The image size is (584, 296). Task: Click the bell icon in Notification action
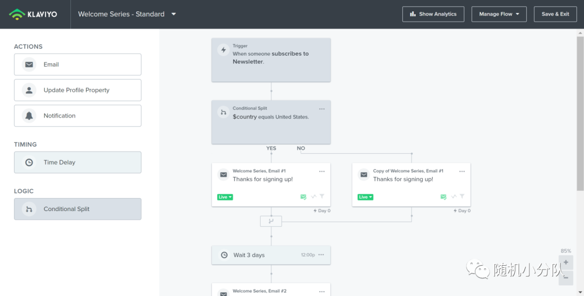29,116
